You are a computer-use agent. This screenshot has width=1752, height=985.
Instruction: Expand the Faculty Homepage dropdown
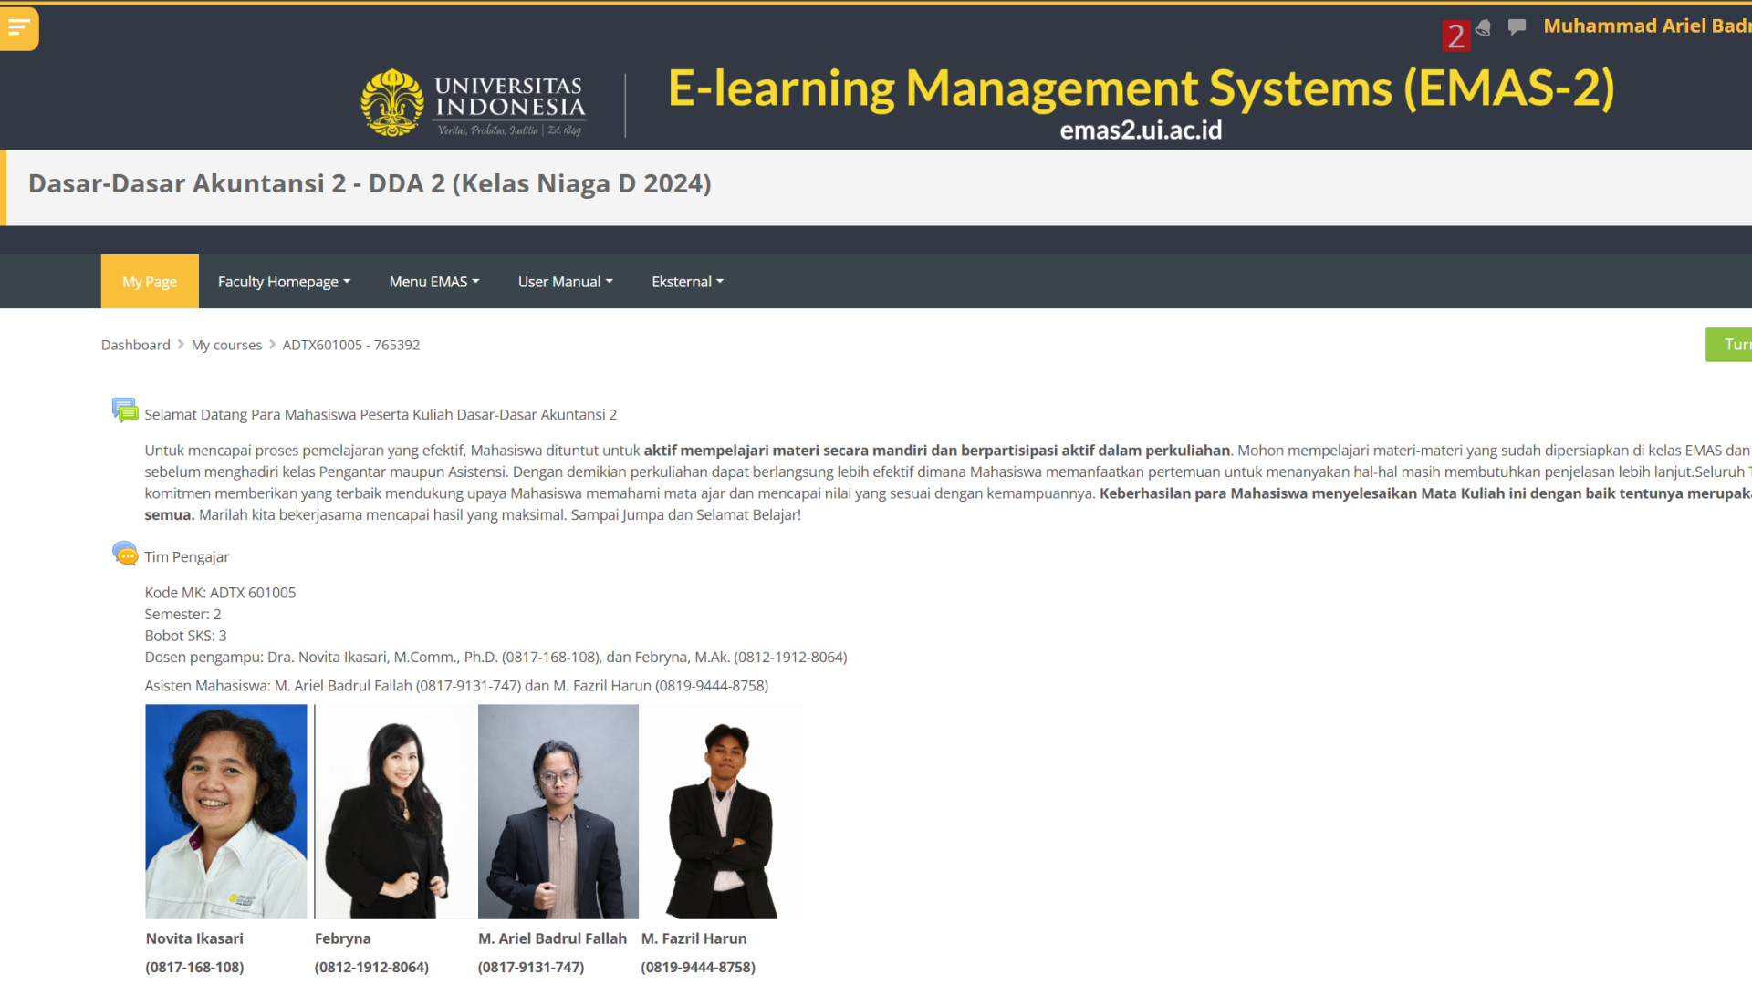(x=284, y=282)
